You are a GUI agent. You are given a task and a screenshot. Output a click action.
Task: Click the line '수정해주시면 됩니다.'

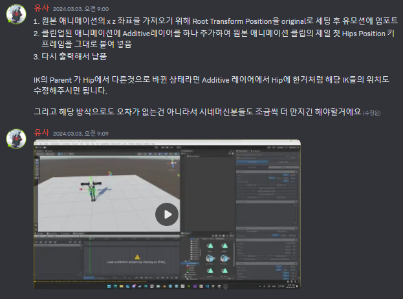pos(71,90)
